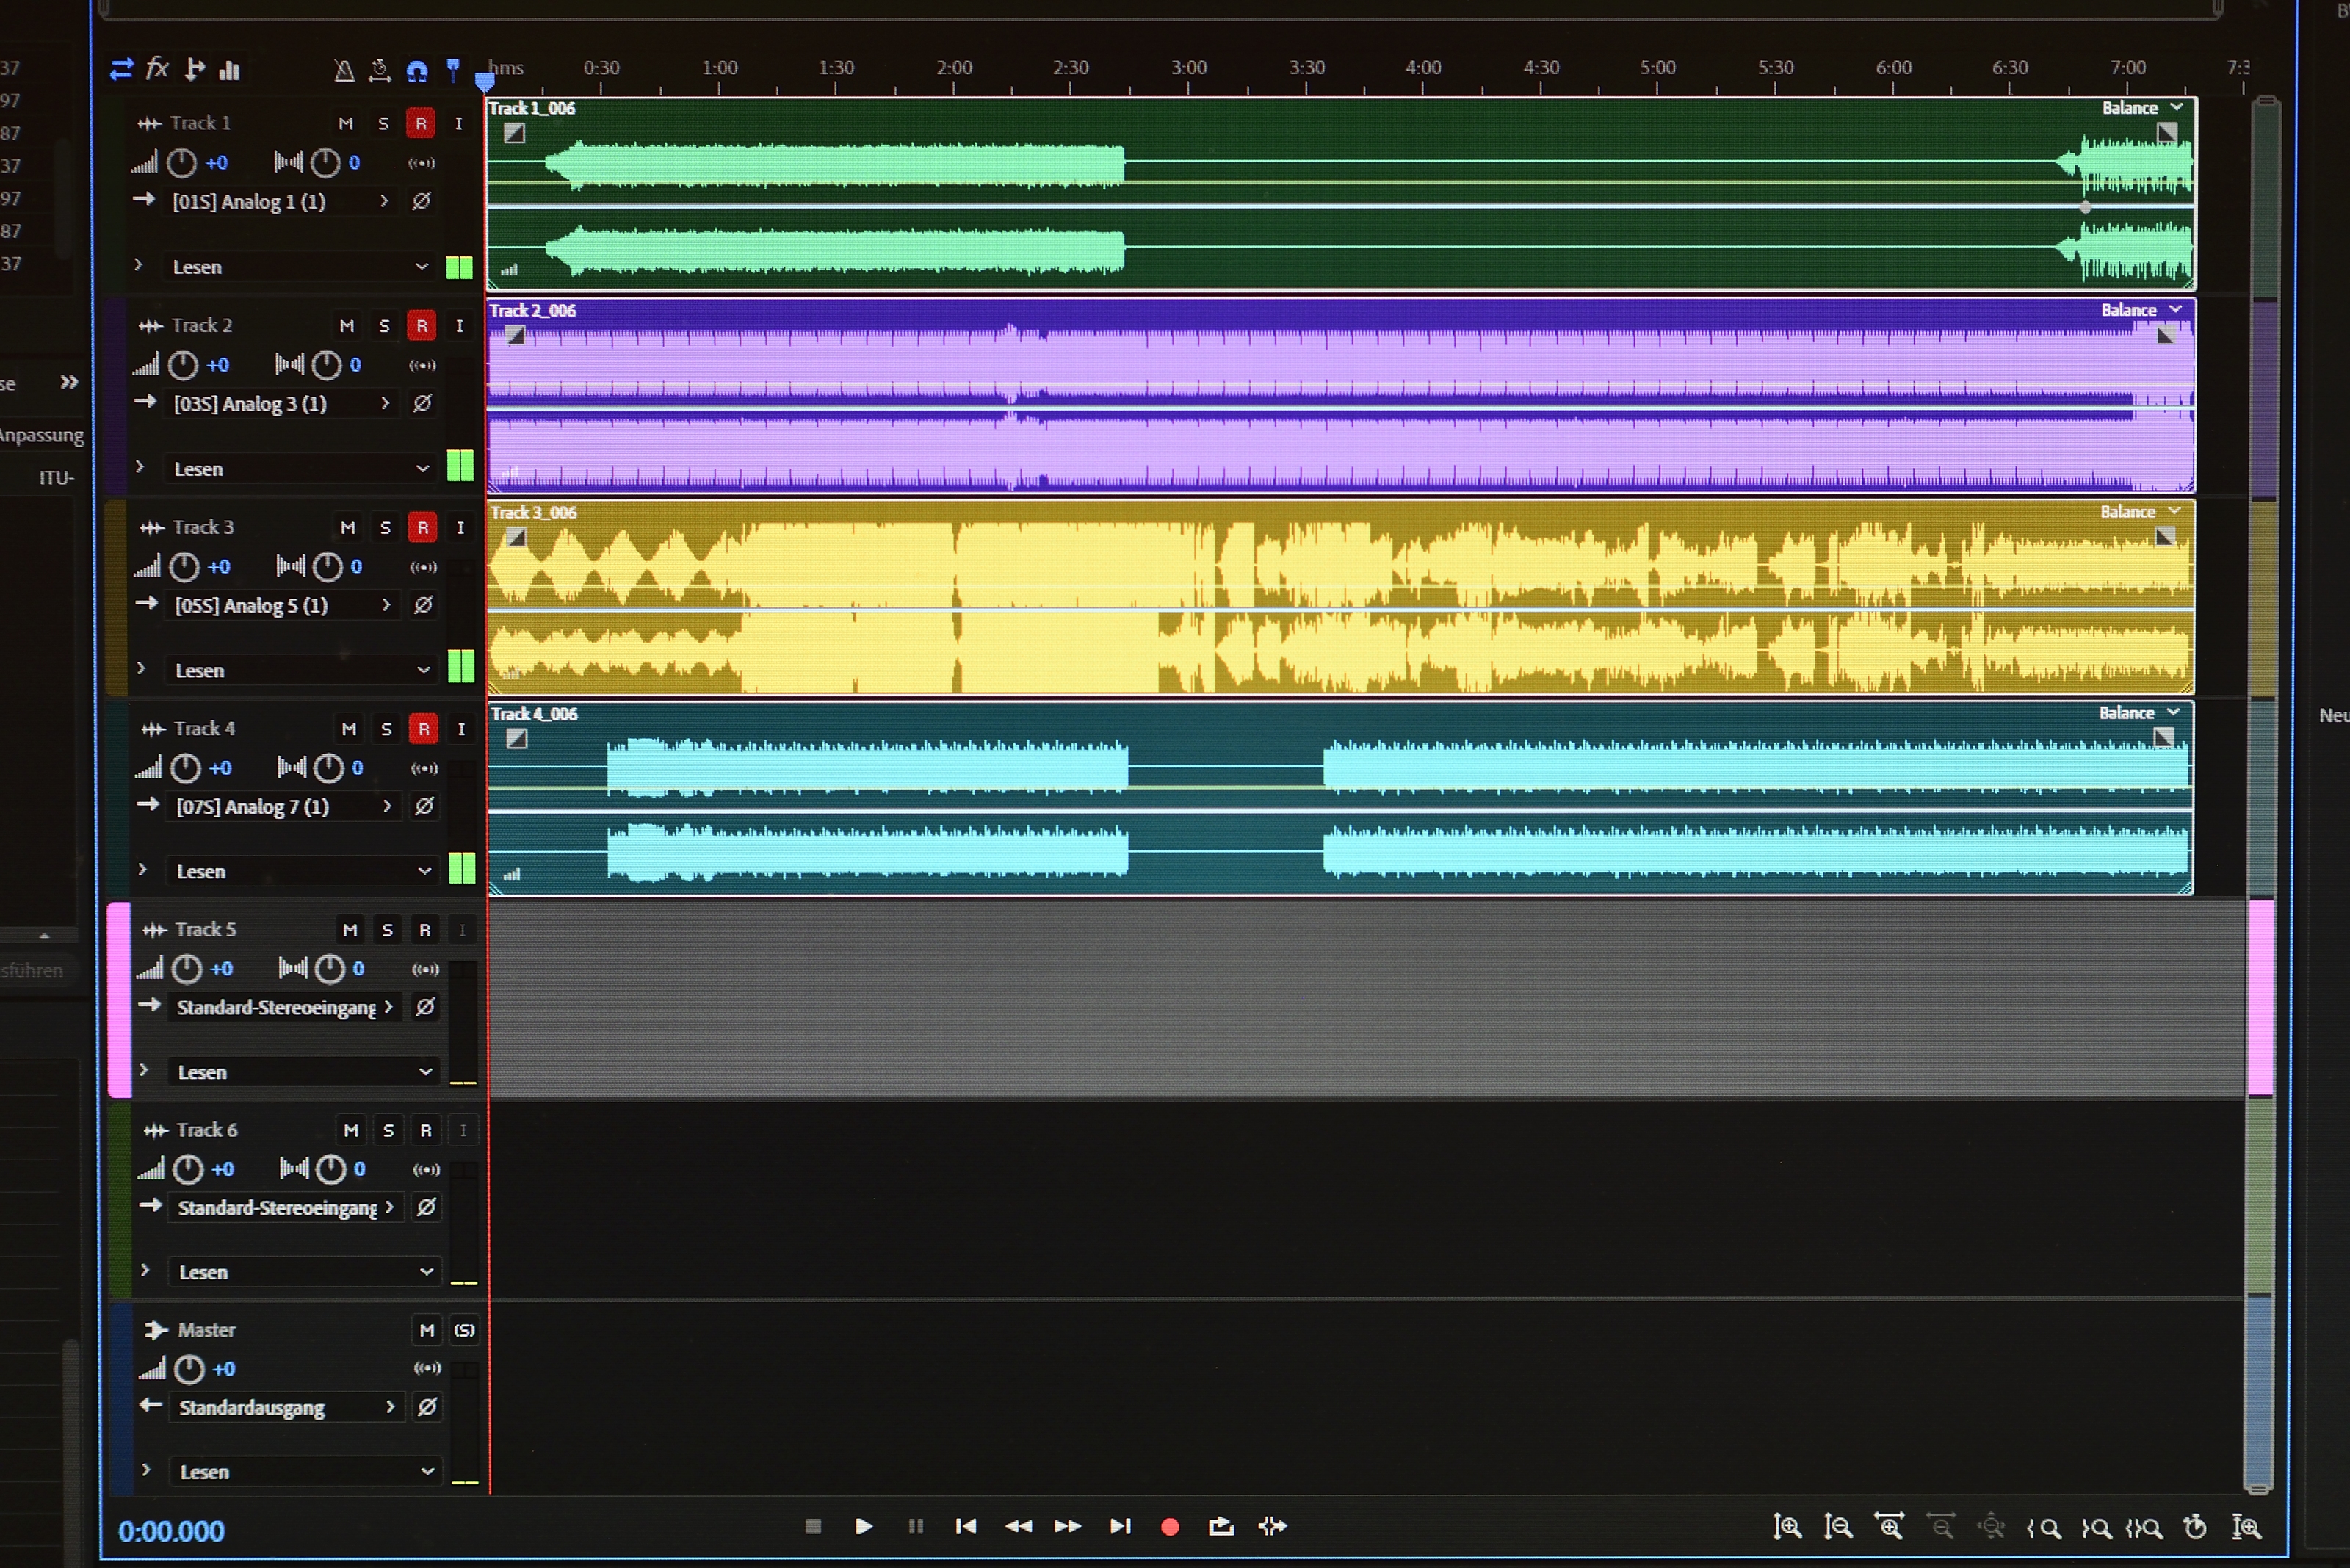The height and width of the screenshot is (1568, 2350).
Task: Pause playback
Action: coord(915,1527)
